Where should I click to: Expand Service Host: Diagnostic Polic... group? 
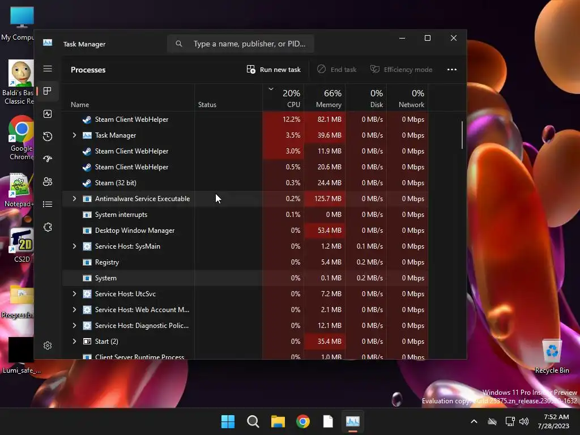coord(74,326)
